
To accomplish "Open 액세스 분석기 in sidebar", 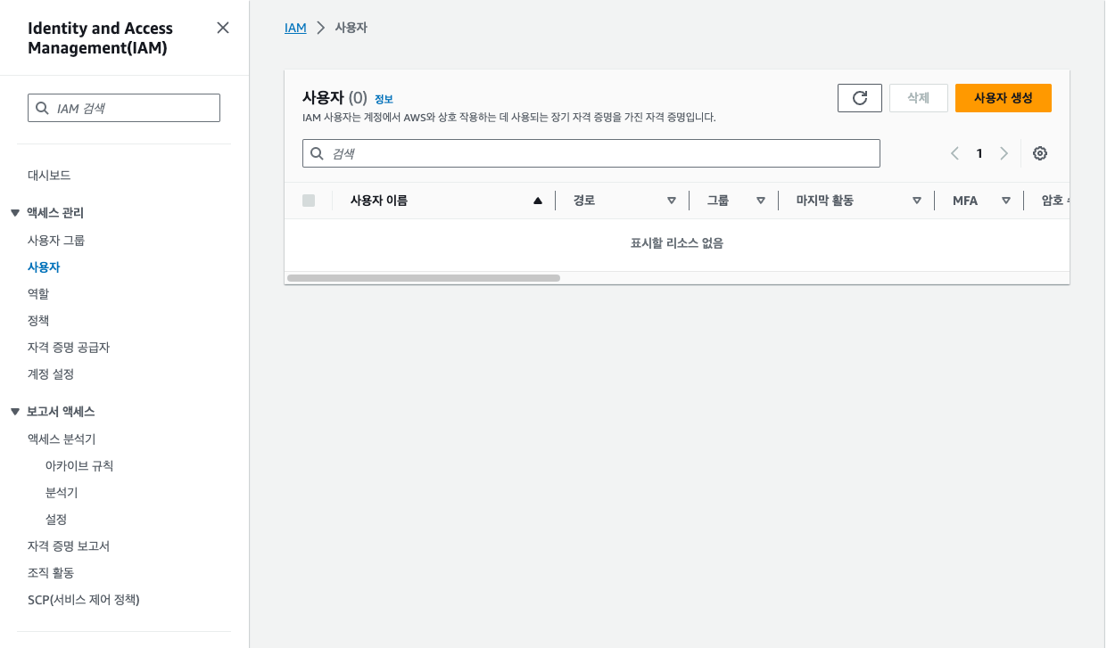I will [62, 439].
